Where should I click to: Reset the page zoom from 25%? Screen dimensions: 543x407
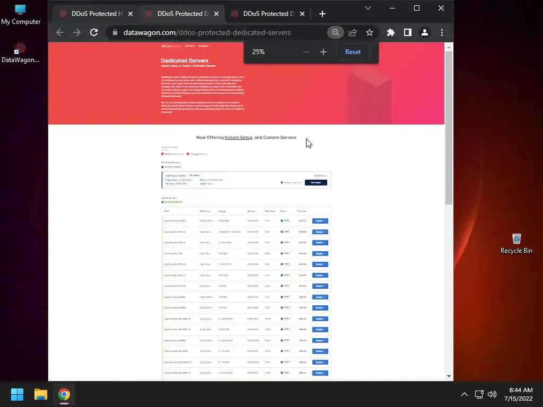[353, 52]
